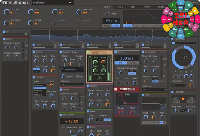Image resolution: width=200 pixels, height=136 pixels.
Task: Click the Disperser Pinch knob
Action: click(132, 112)
